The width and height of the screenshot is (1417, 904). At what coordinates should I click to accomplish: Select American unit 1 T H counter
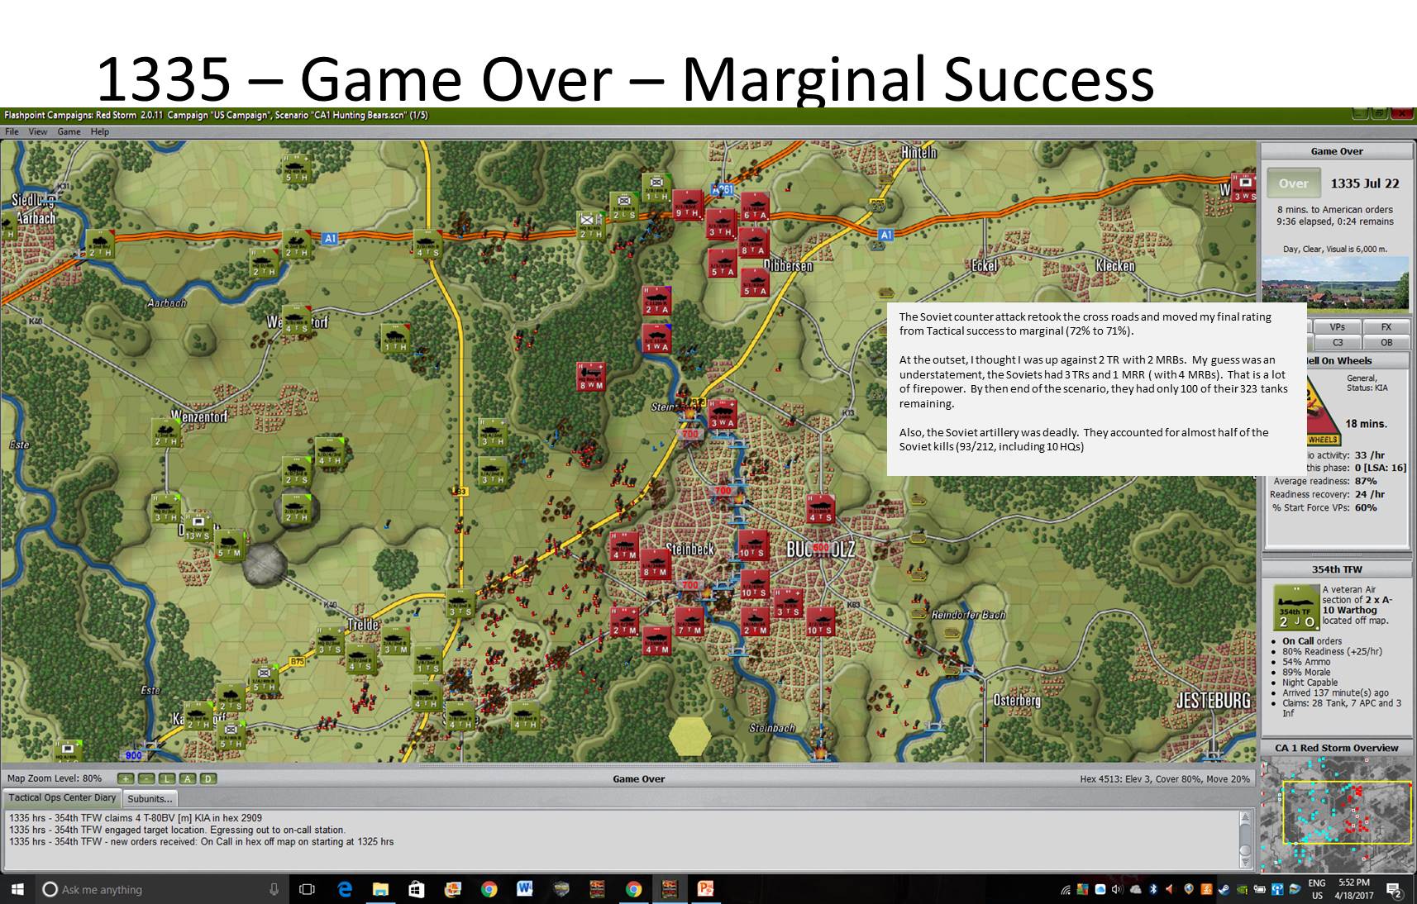point(395,338)
